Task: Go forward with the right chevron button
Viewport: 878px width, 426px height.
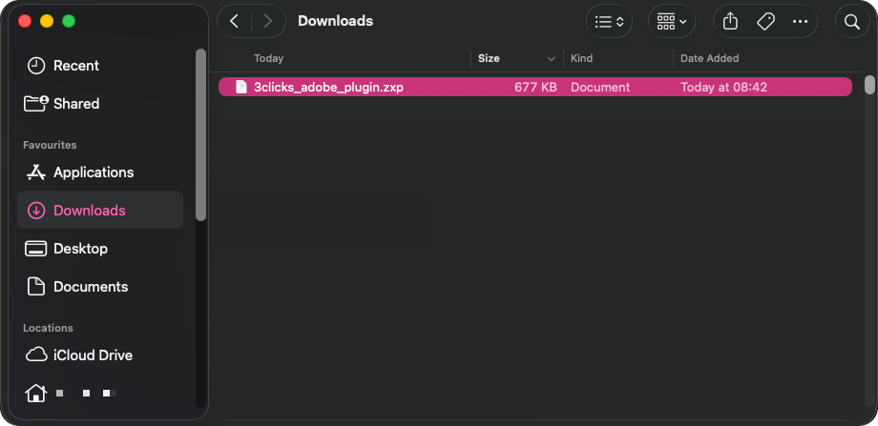Action: (267, 21)
